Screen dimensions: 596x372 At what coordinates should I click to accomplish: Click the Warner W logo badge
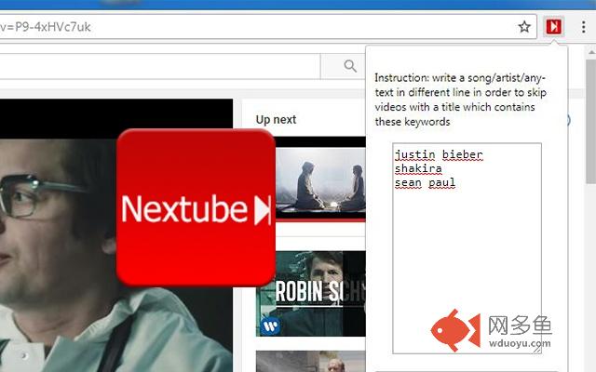pos(271,325)
